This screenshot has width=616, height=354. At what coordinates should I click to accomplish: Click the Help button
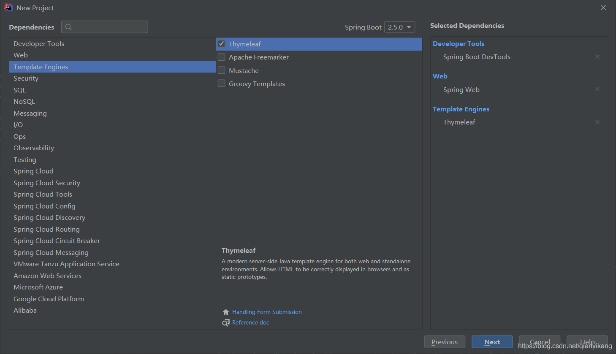pyautogui.click(x=587, y=342)
